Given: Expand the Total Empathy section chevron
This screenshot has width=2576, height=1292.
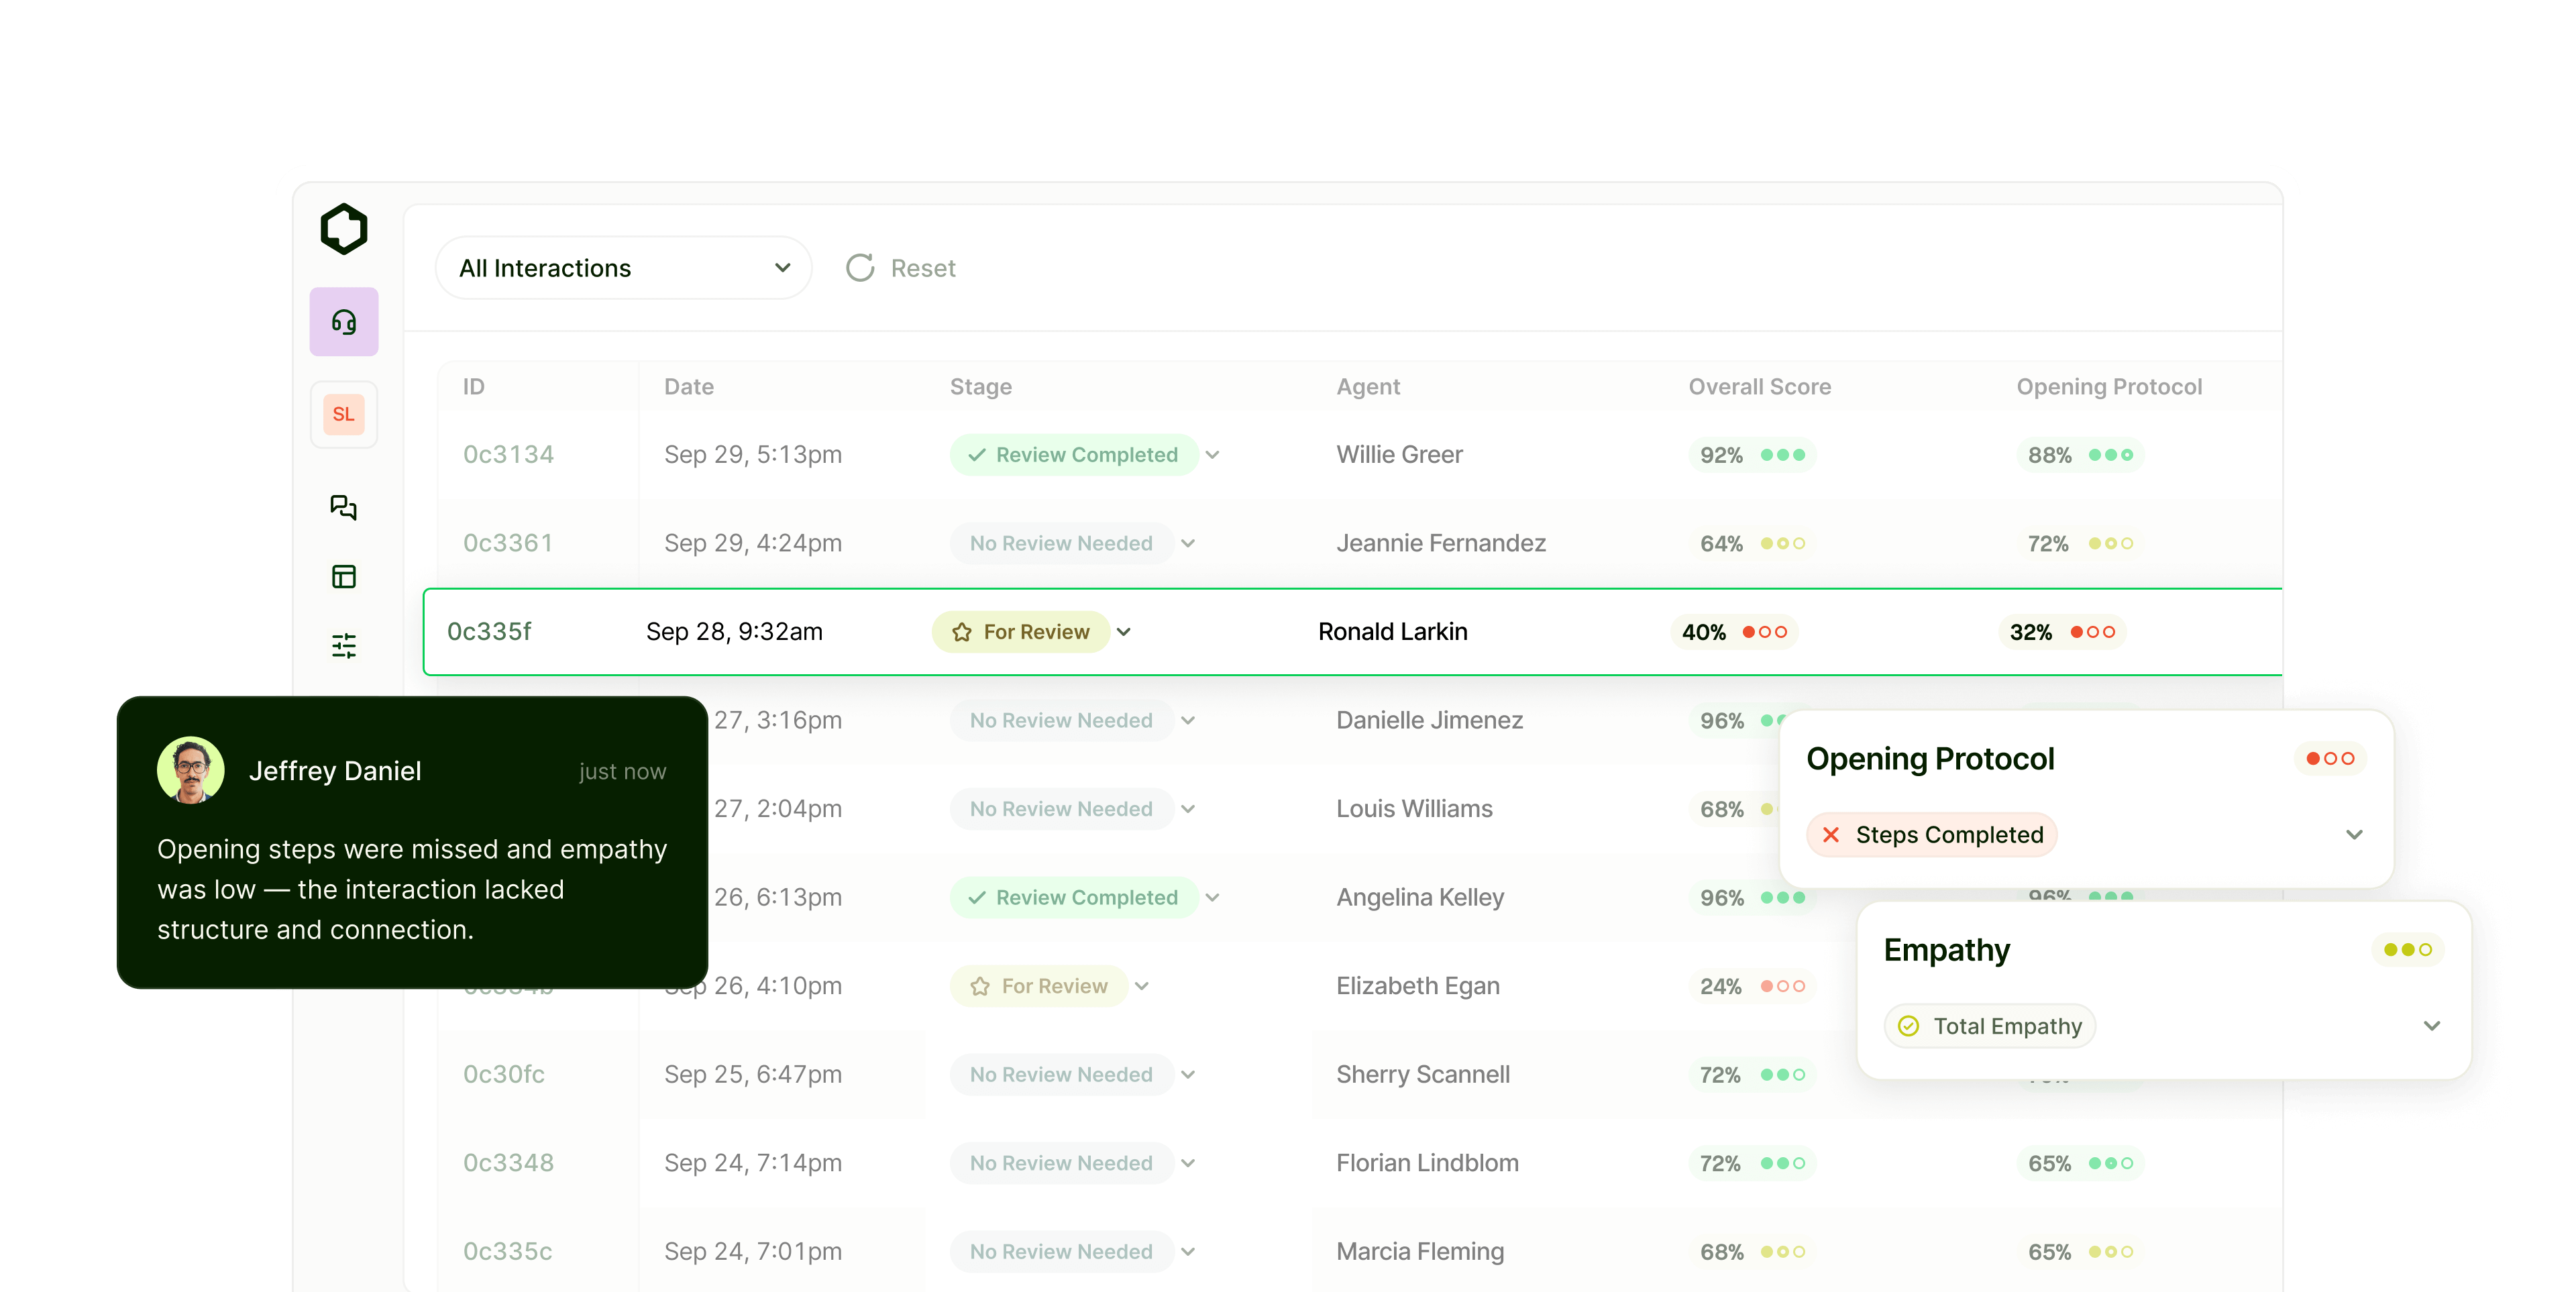Looking at the screenshot, I should (x=2431, y=1026).
